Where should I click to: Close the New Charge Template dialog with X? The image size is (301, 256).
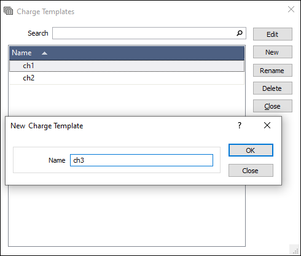tap(267, 125)
